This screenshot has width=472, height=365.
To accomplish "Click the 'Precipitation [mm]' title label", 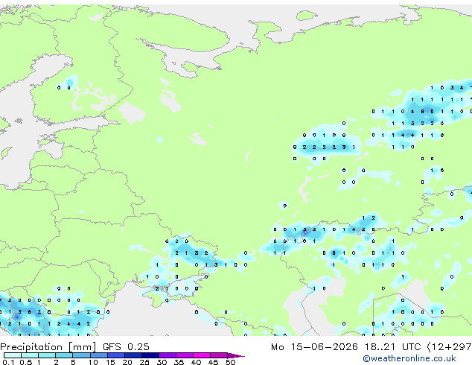I will point(48,347).
